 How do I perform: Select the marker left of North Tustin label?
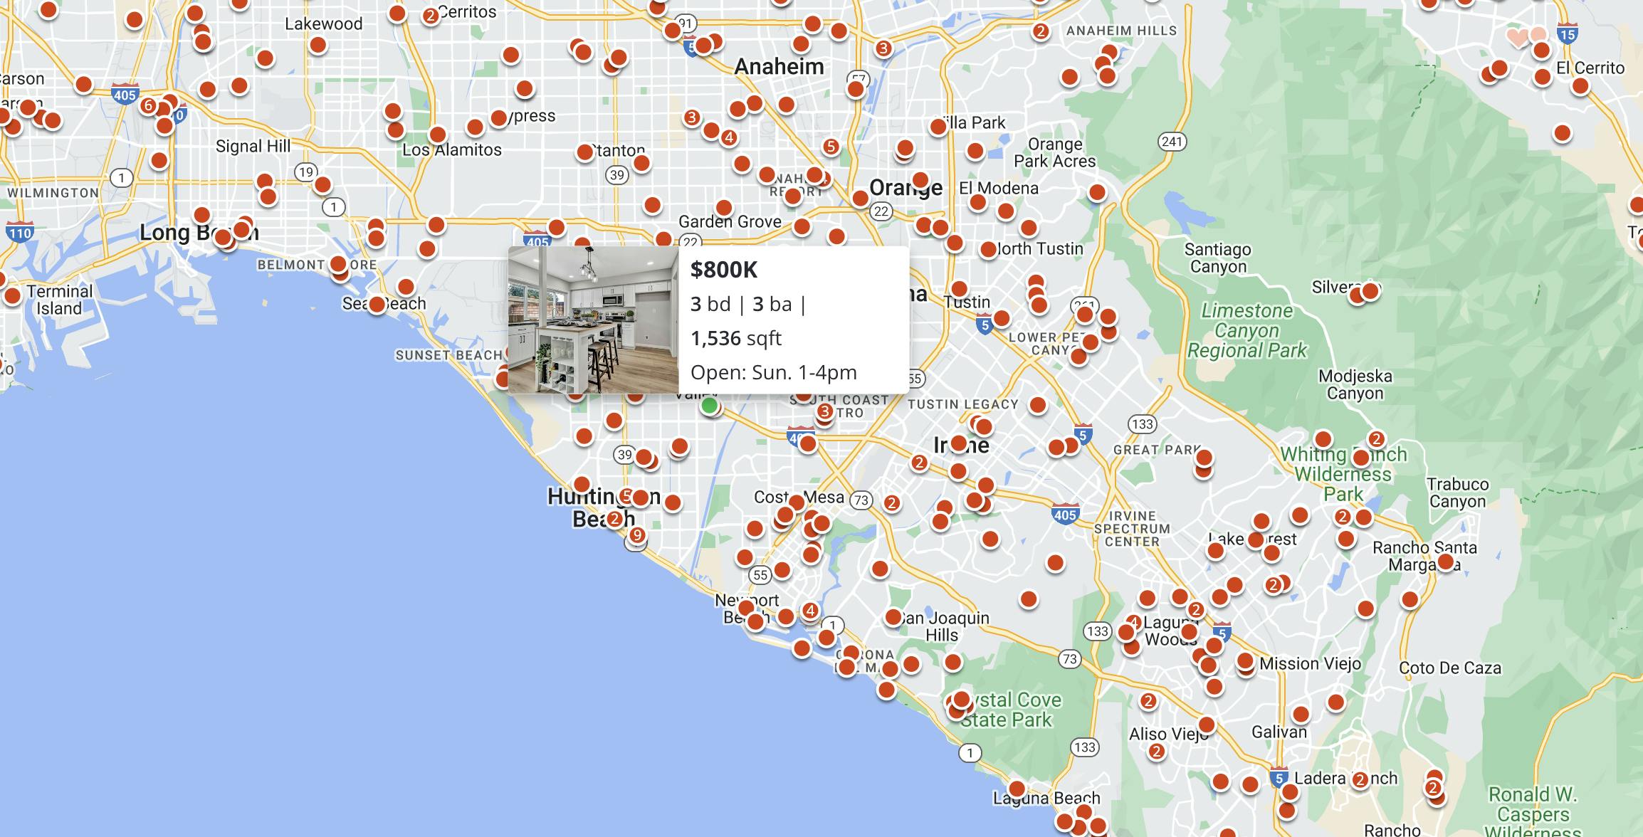tap(988, 249)
